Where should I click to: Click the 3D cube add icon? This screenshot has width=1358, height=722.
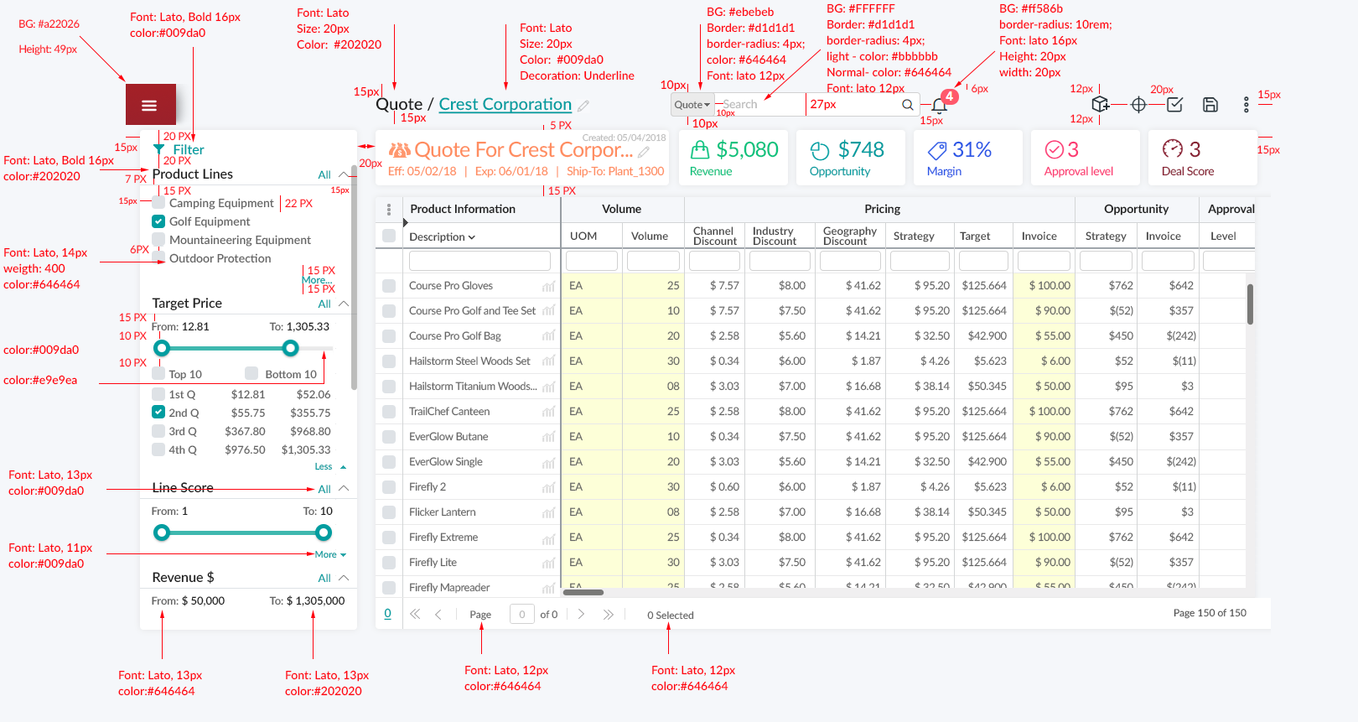coord(1100,104)
